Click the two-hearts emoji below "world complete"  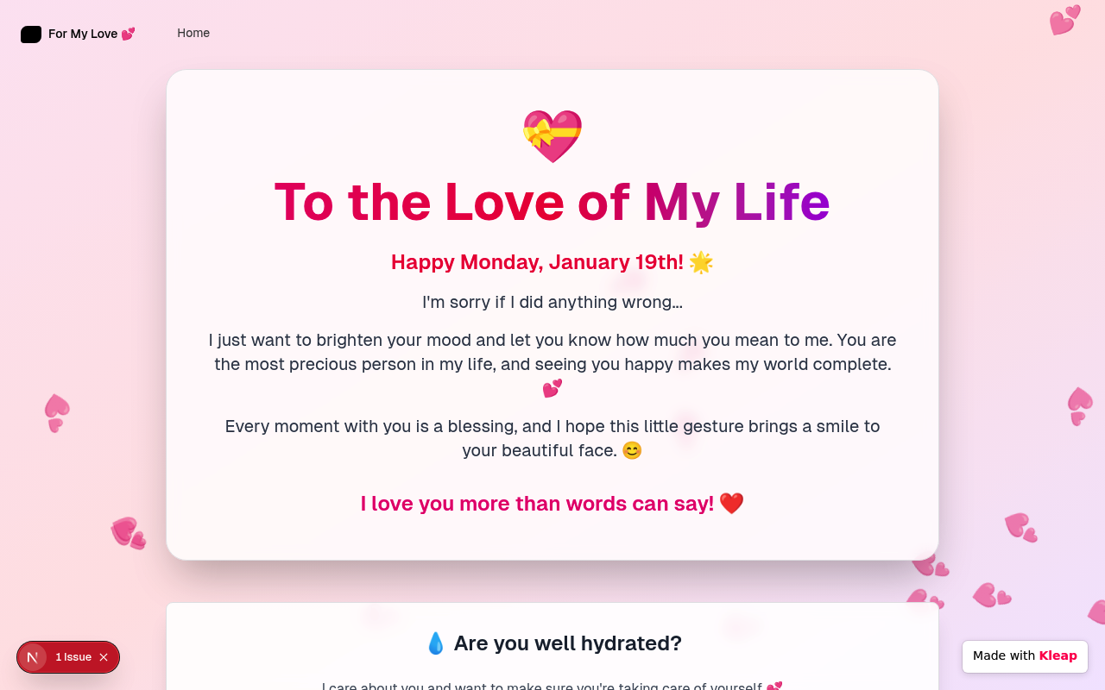coord(552,388)
